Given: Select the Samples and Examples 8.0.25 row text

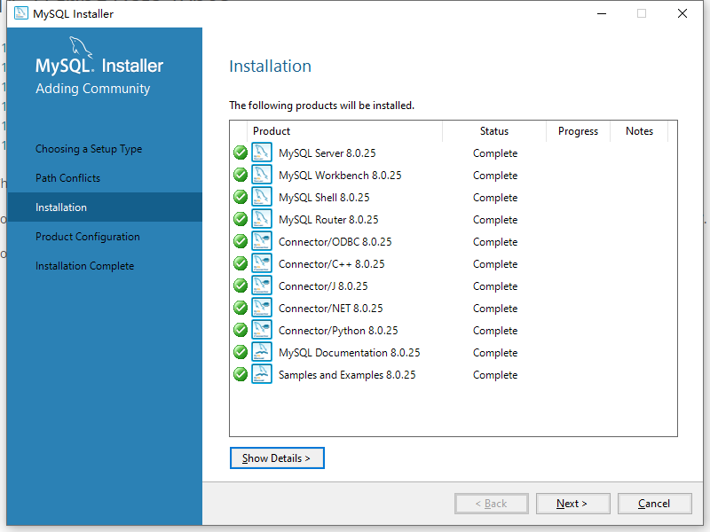Looking at the screenshot, I should click(x=347, y=375).
